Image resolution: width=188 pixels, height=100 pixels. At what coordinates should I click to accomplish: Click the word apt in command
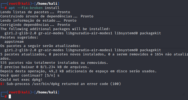click(x=12, y=8)
